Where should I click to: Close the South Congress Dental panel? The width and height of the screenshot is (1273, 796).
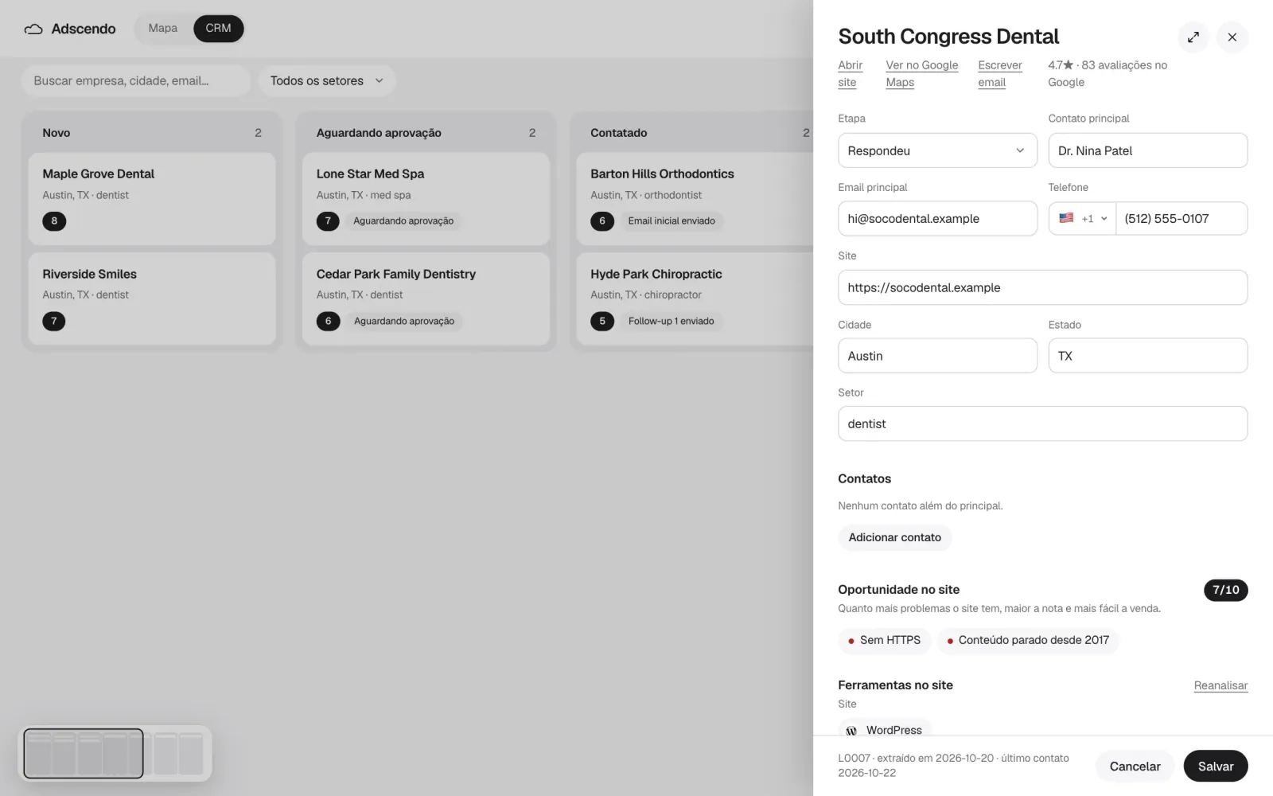pyautogui.click(x=1232, y=37)
